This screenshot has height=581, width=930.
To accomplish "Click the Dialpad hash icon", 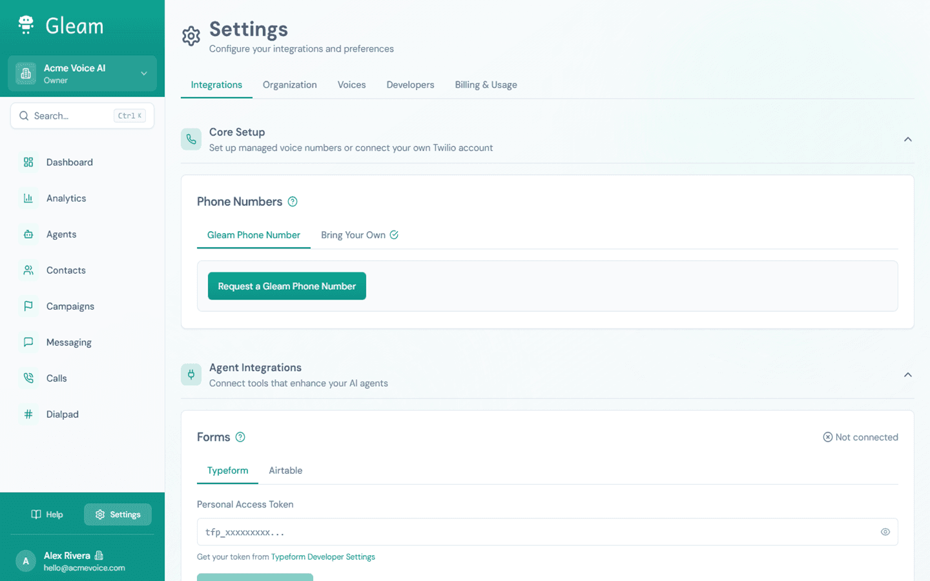I will [28, 414].
